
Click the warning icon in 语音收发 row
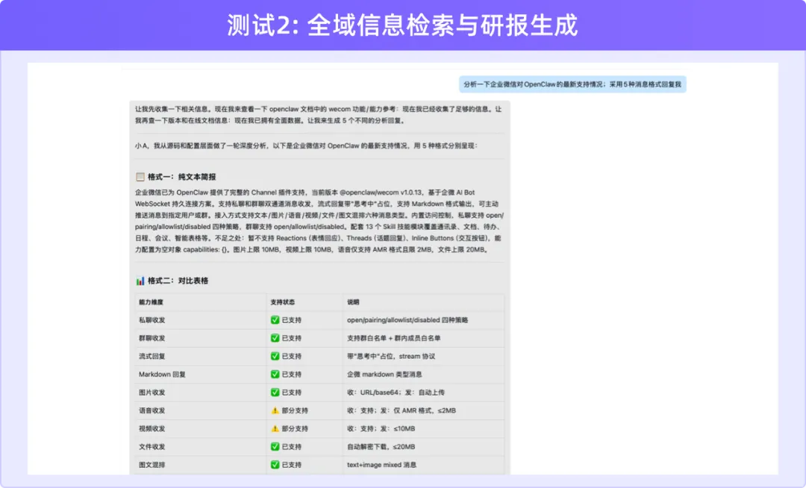[275, 410]
